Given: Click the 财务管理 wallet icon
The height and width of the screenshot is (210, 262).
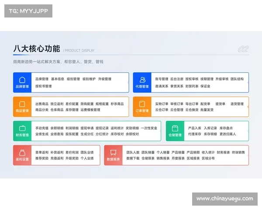Looking at the screenshot, I should pyautogui.click(x=22, y=129).
